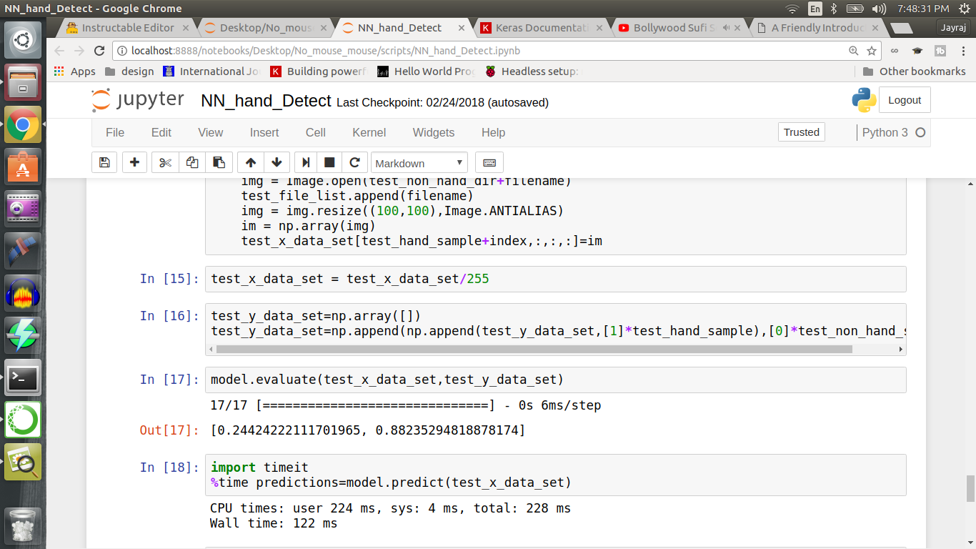Open Other bookmarks folder

(914, 71)
